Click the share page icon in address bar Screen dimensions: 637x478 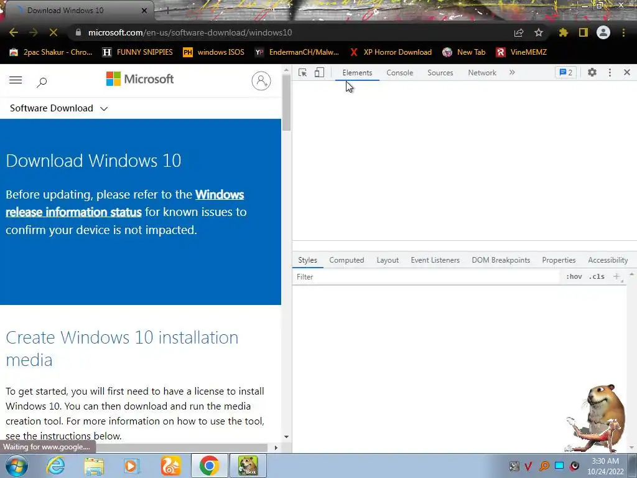pos(519,32)
